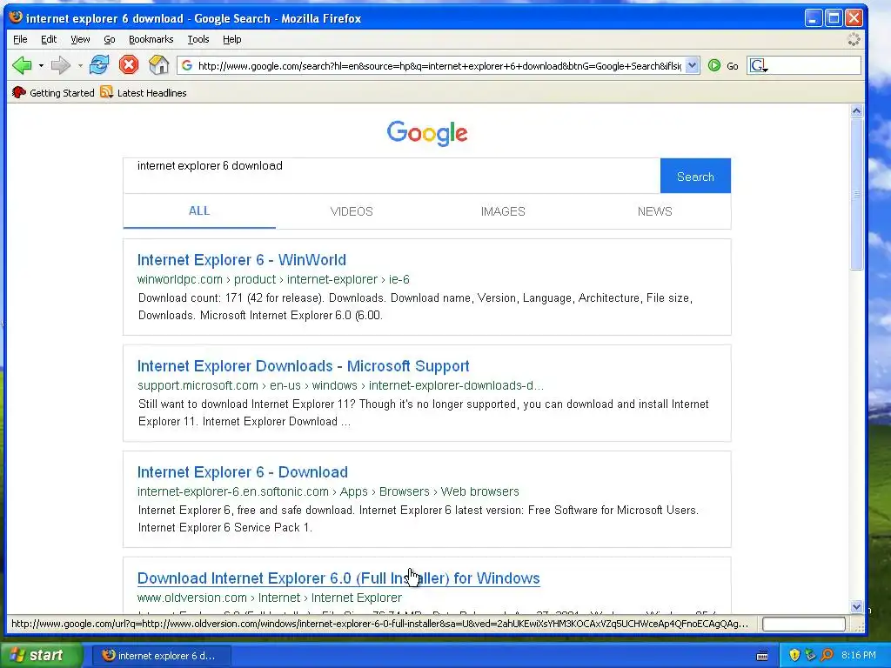Click the winworldpc.com breadcrumb URL text
The width and height of the screenshot is (891, 668).
tap(273, 279)
